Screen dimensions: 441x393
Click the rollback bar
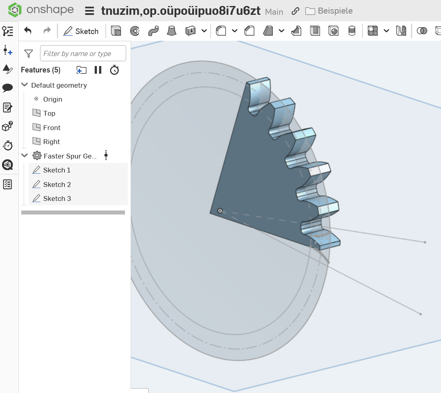coord(73,213)
